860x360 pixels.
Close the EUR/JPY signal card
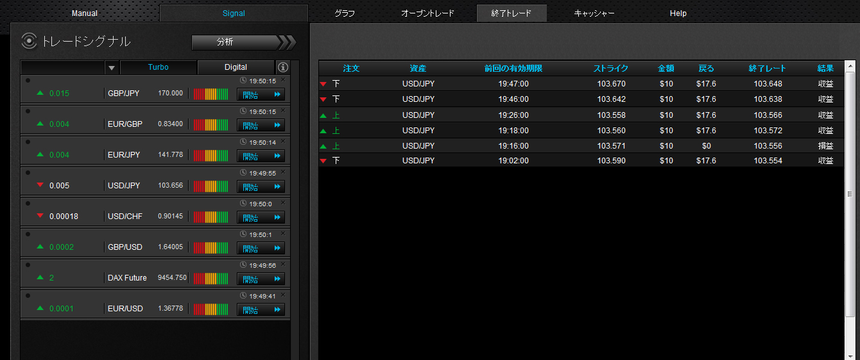tap(282, 141)
